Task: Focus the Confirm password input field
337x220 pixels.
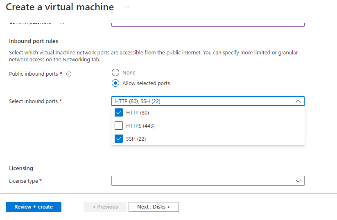Action: point(208,24)
